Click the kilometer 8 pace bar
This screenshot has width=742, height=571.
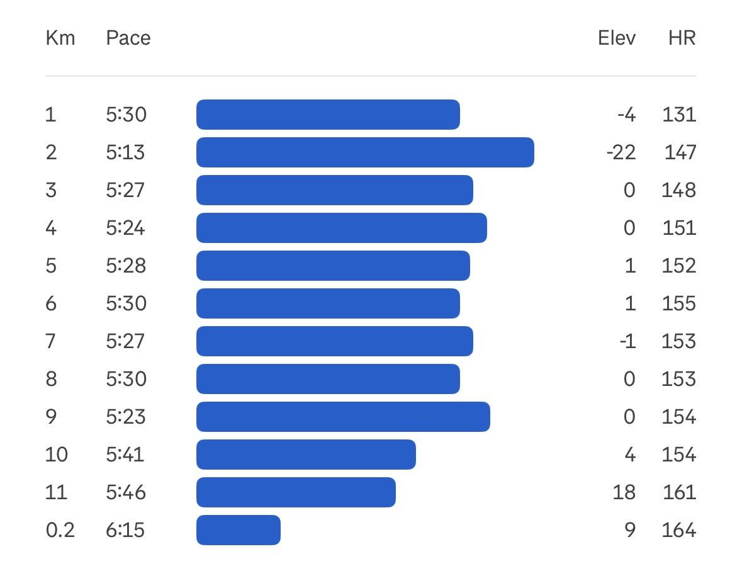click(328, 379)
